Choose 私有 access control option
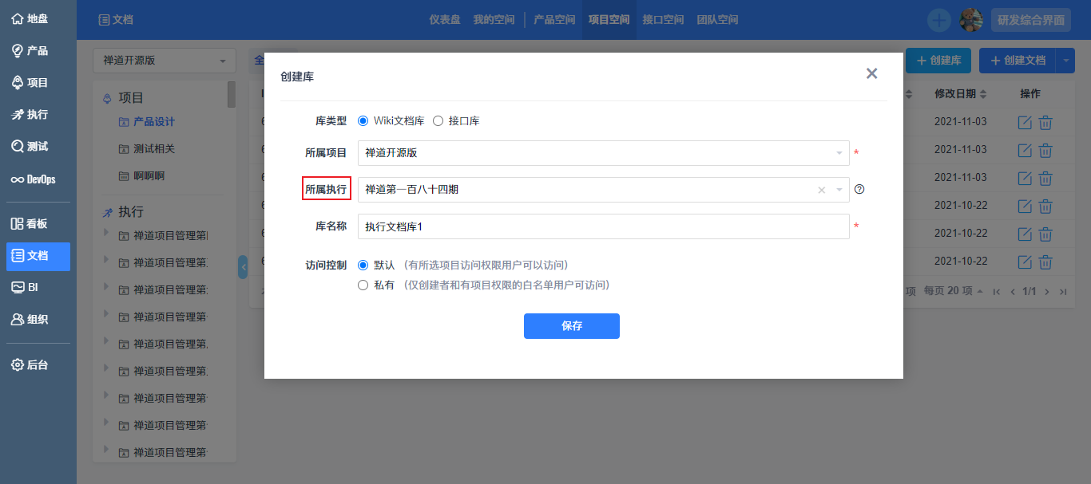The width and height of the screenshot is (1091, 484). coord(364,285)
